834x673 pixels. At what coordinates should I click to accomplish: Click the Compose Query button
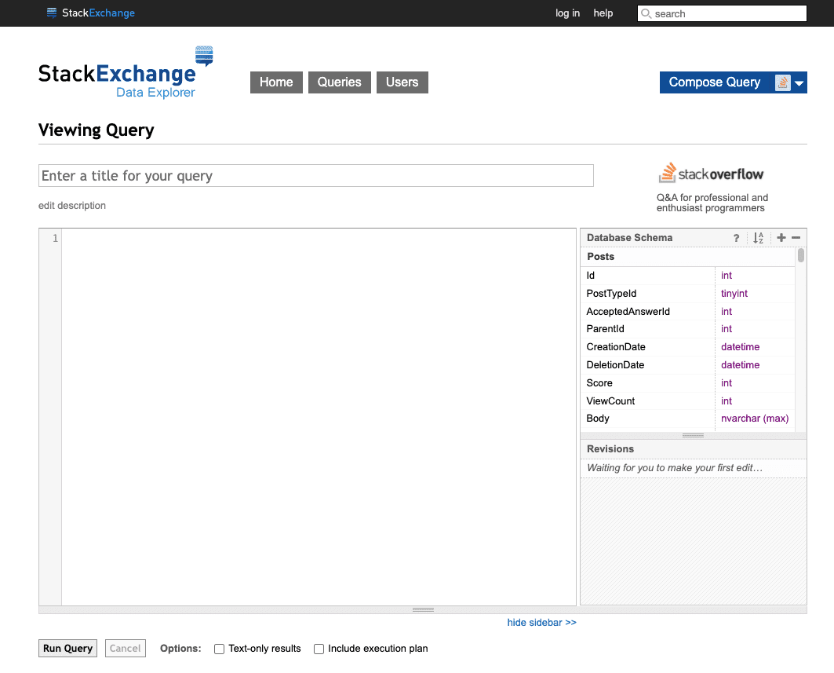click(714, 82)
